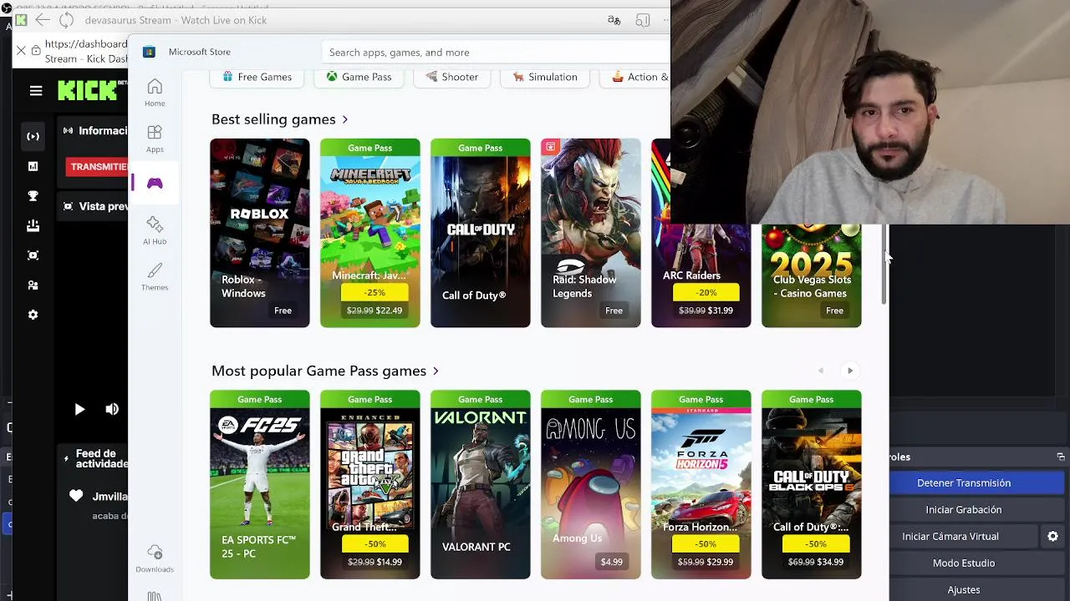Play the Kick stream preview
This screenshot has width=1070, height=601.
click(79, 409)
